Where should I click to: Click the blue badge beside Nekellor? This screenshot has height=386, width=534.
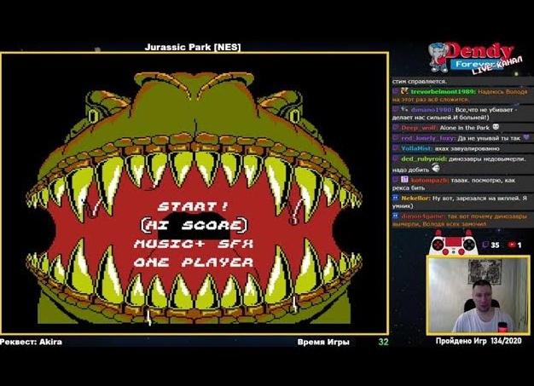[x=396, y=197]
